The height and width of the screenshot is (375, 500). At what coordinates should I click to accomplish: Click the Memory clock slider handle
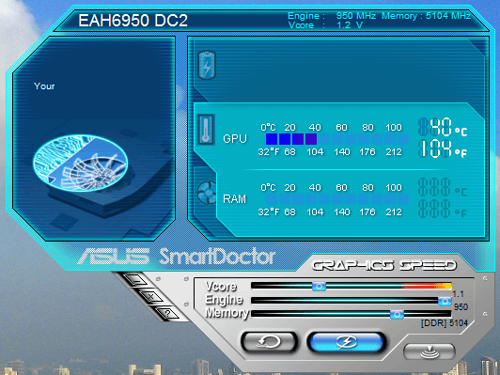click(x=397, y=315)
